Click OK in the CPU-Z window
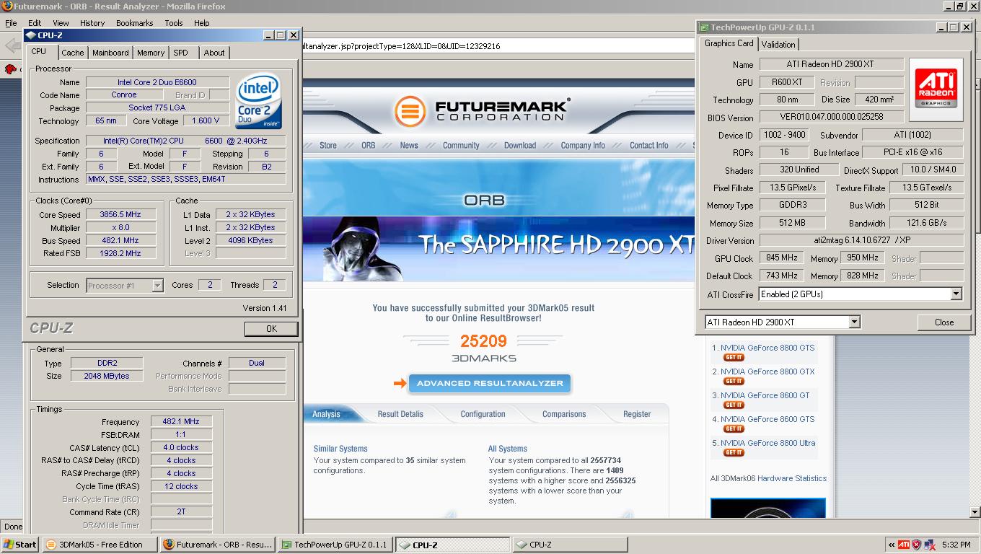 (x=271, y=328)
